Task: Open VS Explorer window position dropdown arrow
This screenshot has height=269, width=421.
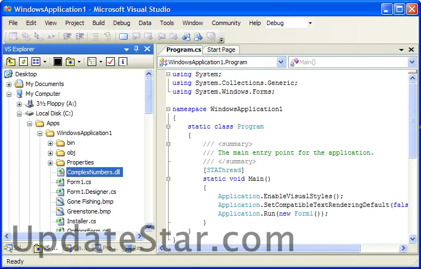Action: 126,50
